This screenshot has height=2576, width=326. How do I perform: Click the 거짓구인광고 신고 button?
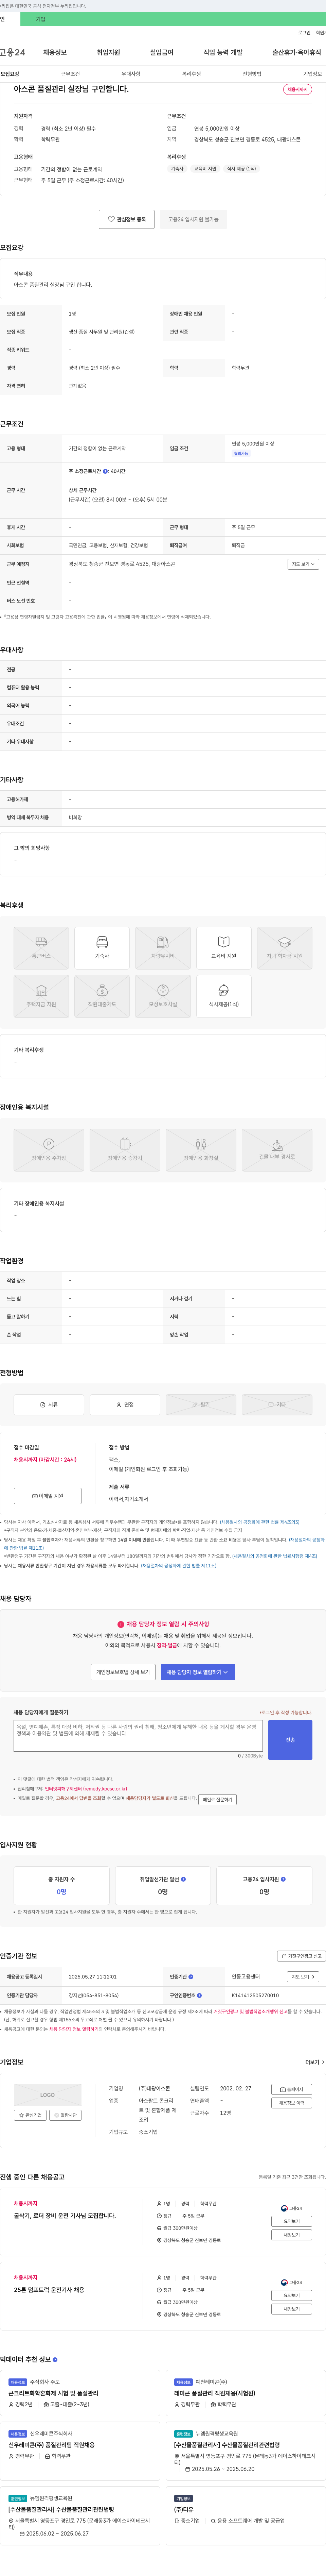[x=301, y=1956]
